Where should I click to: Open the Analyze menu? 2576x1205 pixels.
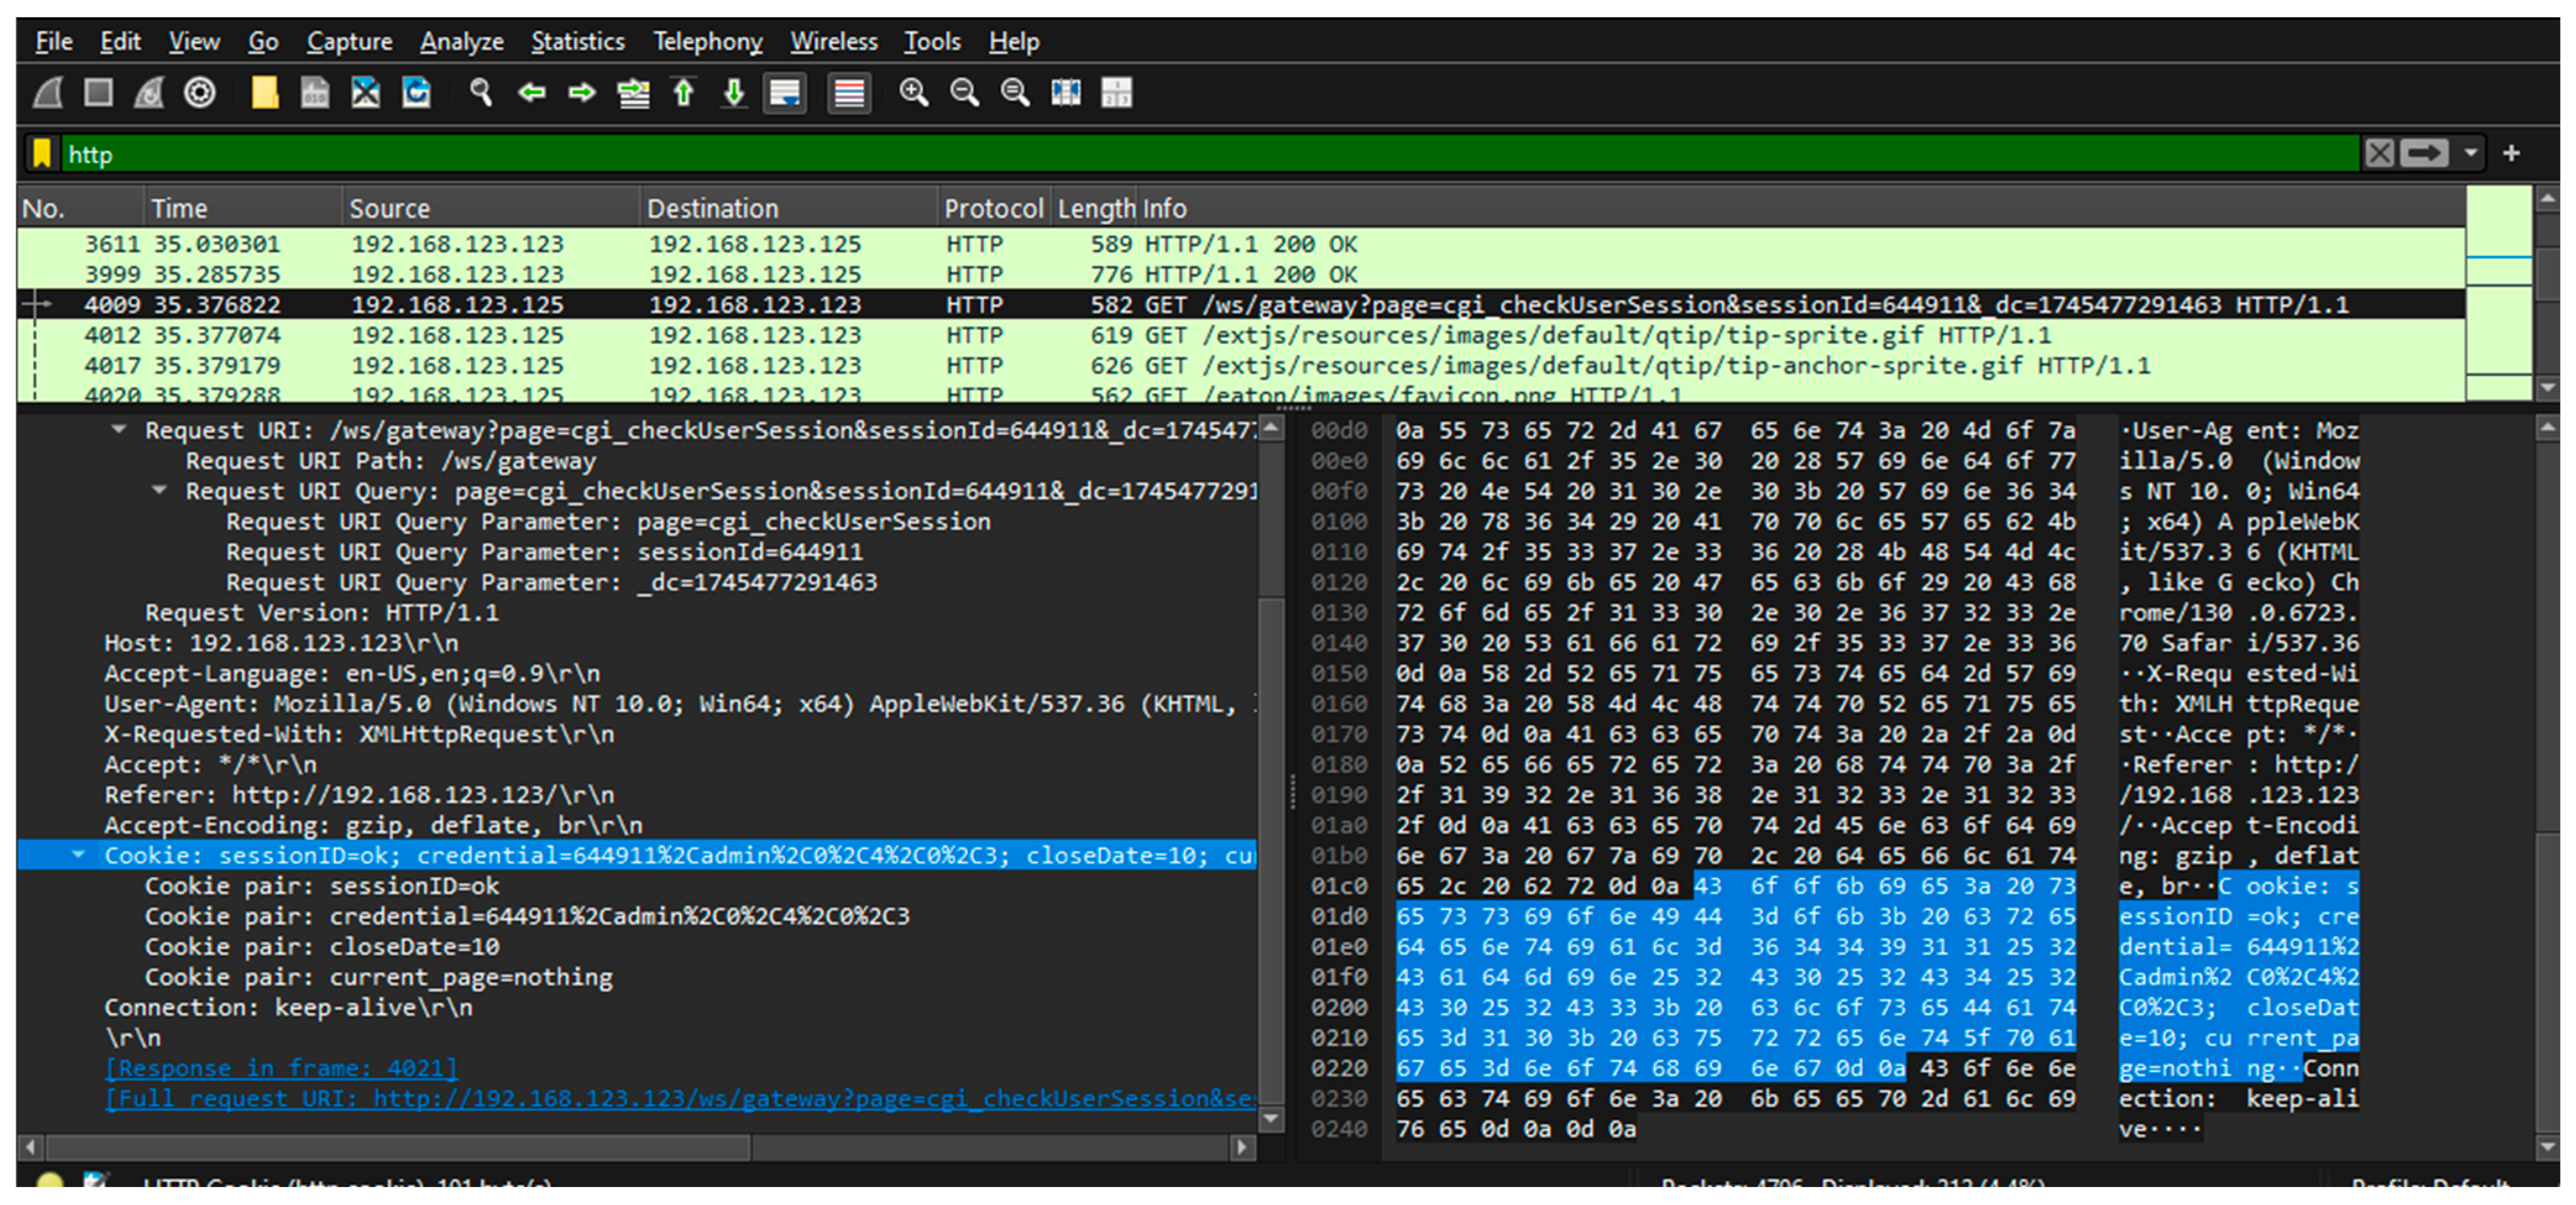click(461, 42)
